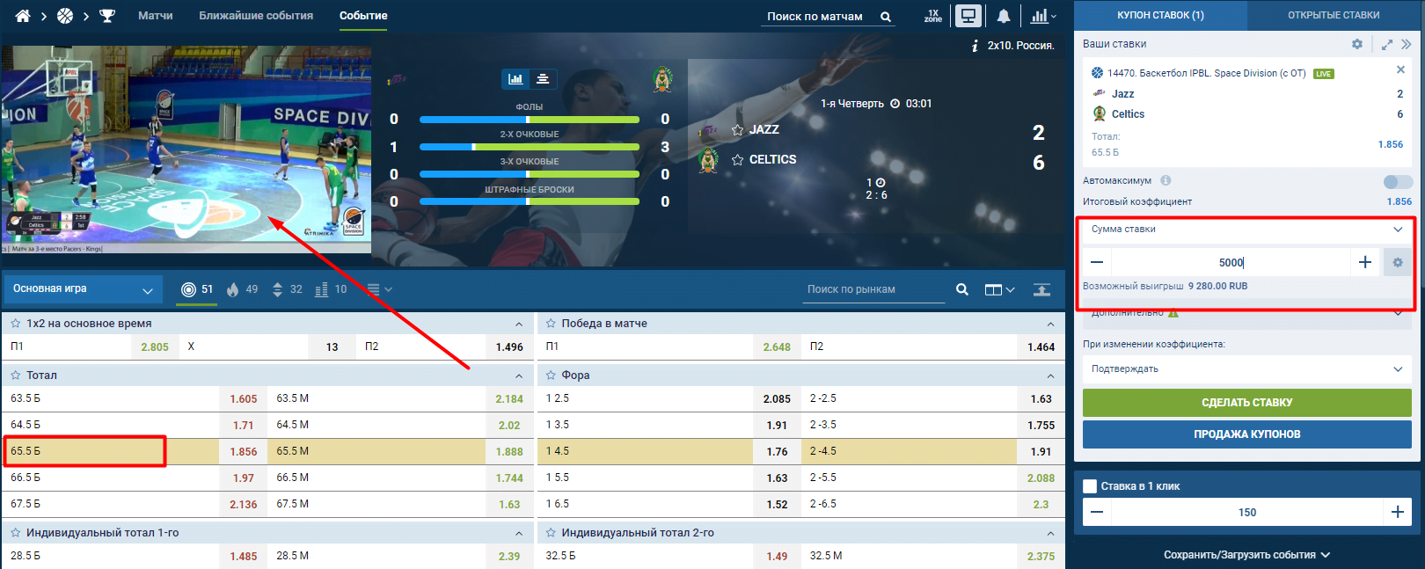Switch to the Открытые ставки tab

tap(1333, 15)
